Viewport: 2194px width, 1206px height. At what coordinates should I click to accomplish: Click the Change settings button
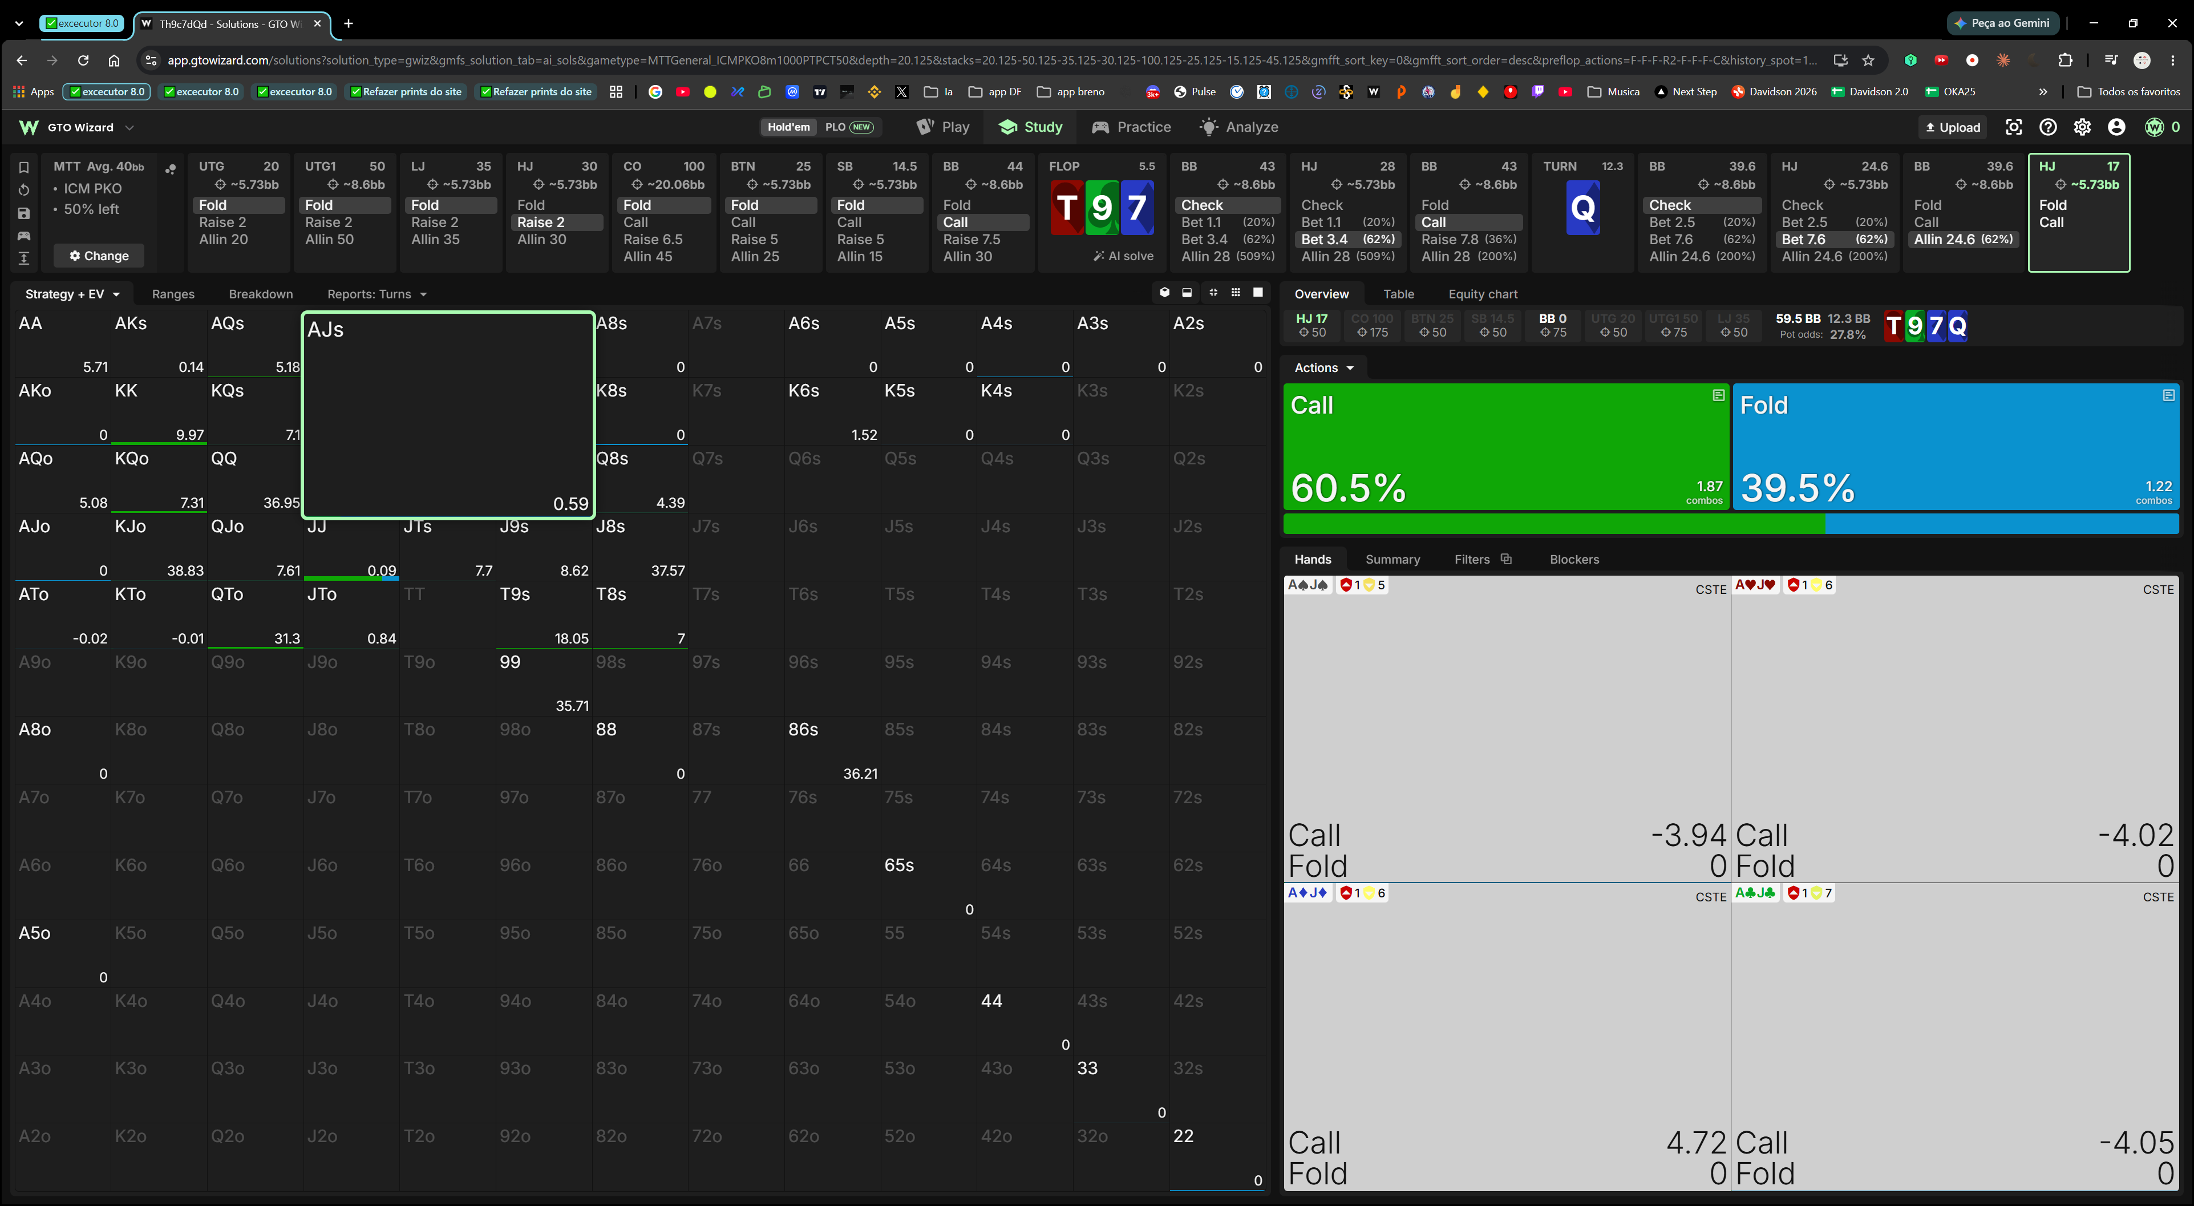click(x=99, y=256)
